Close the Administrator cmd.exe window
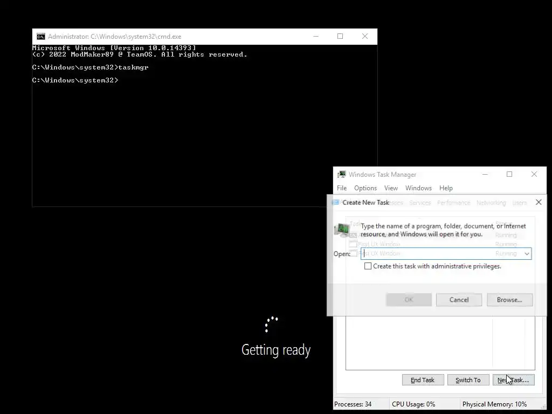552x414 pixels. tap(365, 36)
